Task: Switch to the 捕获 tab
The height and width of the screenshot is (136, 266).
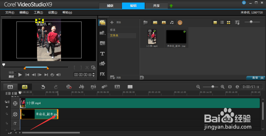Action: [x=110, y=6]
